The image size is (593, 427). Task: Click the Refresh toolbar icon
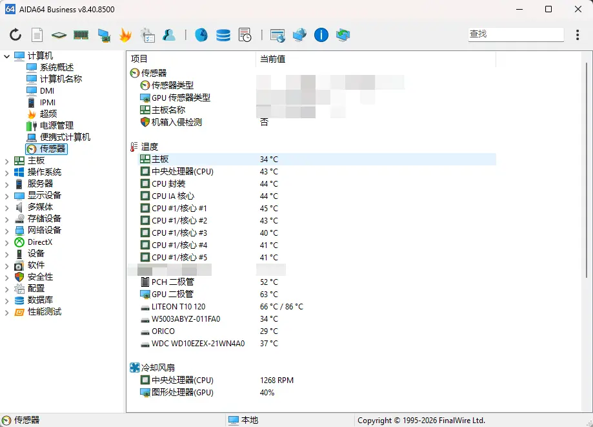15,35
